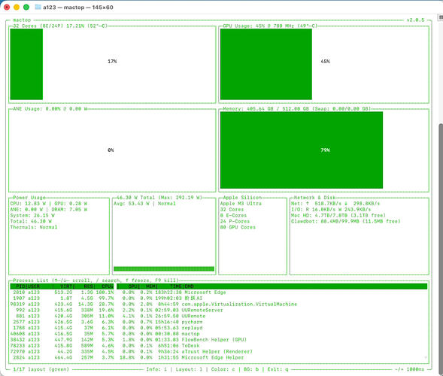Click the CMD column header

coord(189,287)
